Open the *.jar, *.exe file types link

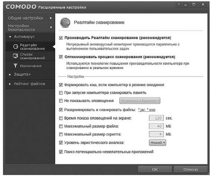point(146,110)
